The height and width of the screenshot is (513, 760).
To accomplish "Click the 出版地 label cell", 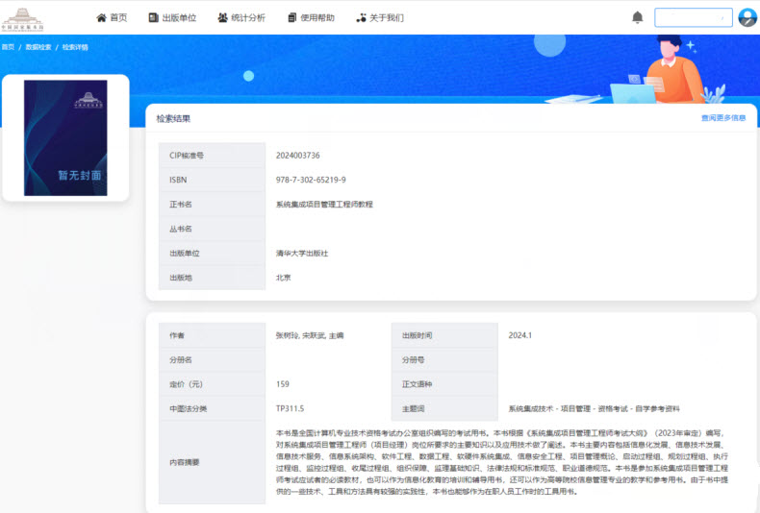I will [x=212, y=278].
